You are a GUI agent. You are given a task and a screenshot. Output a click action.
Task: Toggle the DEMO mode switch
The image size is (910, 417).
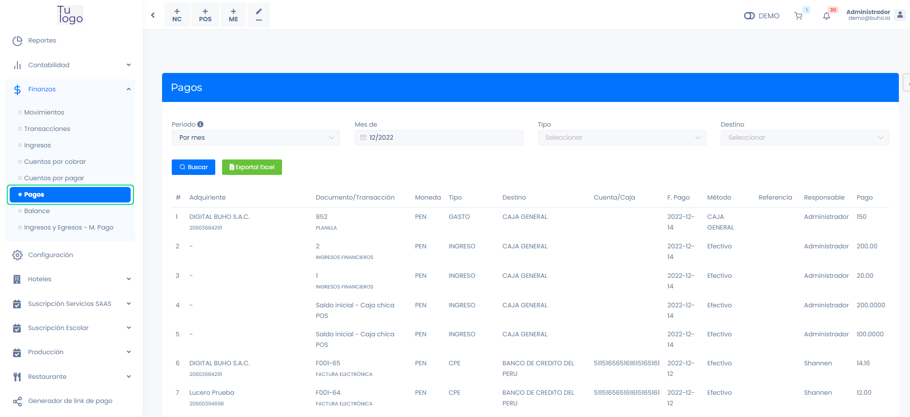point(749,16)
